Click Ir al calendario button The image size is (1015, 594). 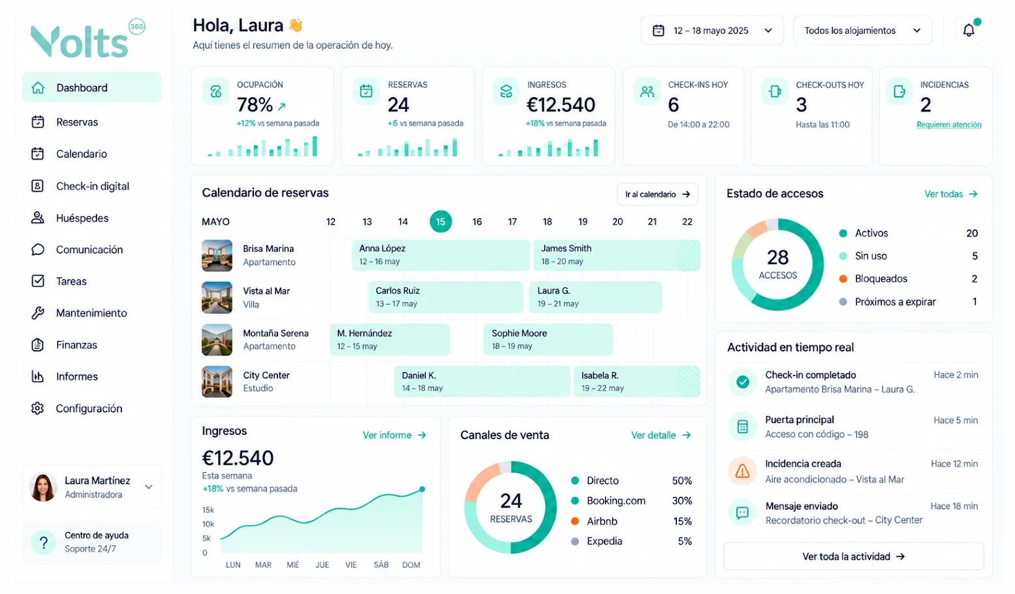pos(657,194)
